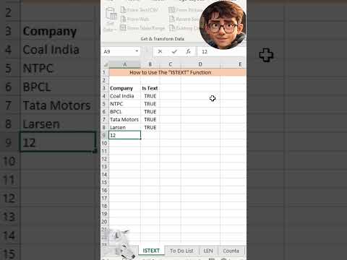The width and height of the screenshot is (347, 260).
Task: Switch to the ISTEXT sheet tab
Action: [x=151, y=251]
